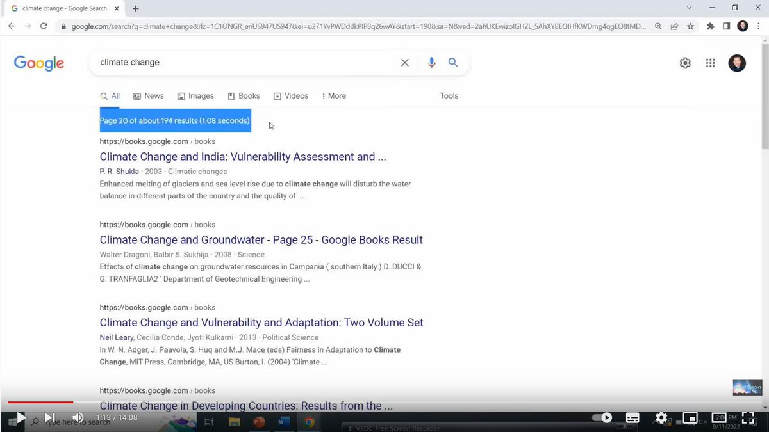Switch to the News tab
The height and width of the screenshot is (432, 769).
[x=149, y=96]
